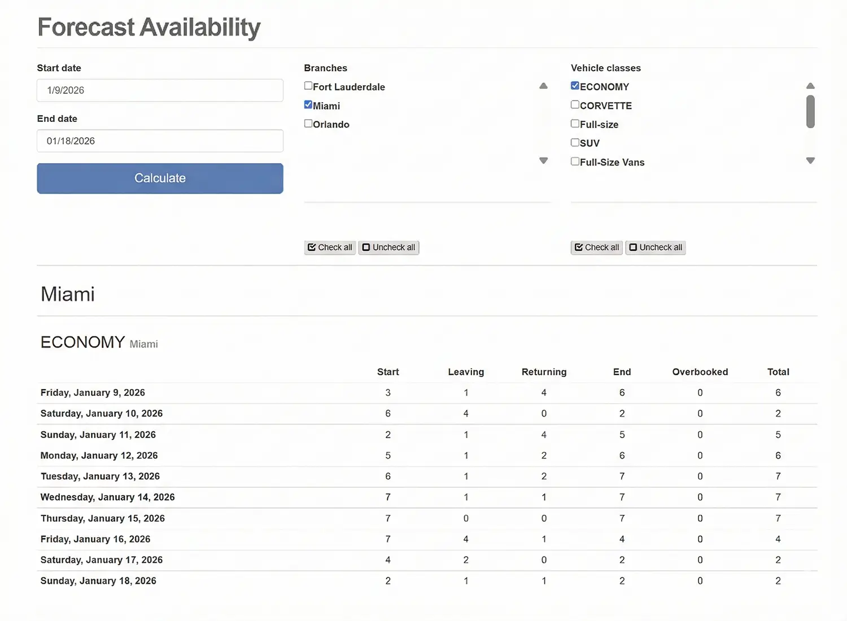Viewport: 847px width, 621px height.
Task: Click the End date field showing 01/18/2026
Action: [160, 141]
